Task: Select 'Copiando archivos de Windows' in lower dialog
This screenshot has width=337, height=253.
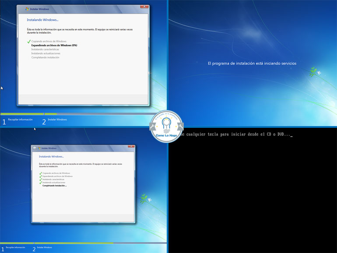Action: click(56, 173)
